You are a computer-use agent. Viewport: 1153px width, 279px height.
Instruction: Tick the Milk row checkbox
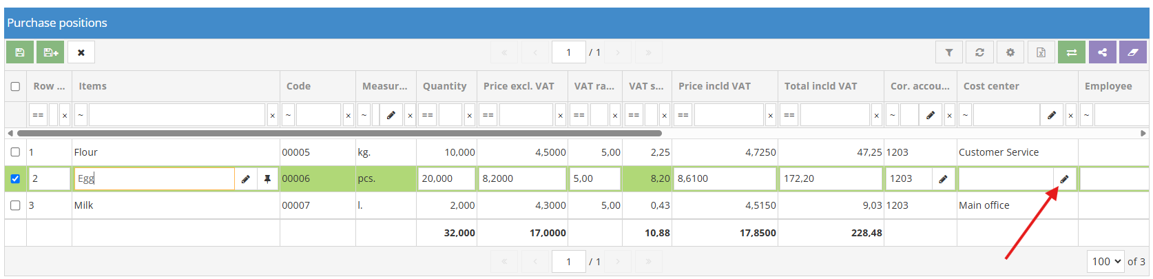point(15,205)
